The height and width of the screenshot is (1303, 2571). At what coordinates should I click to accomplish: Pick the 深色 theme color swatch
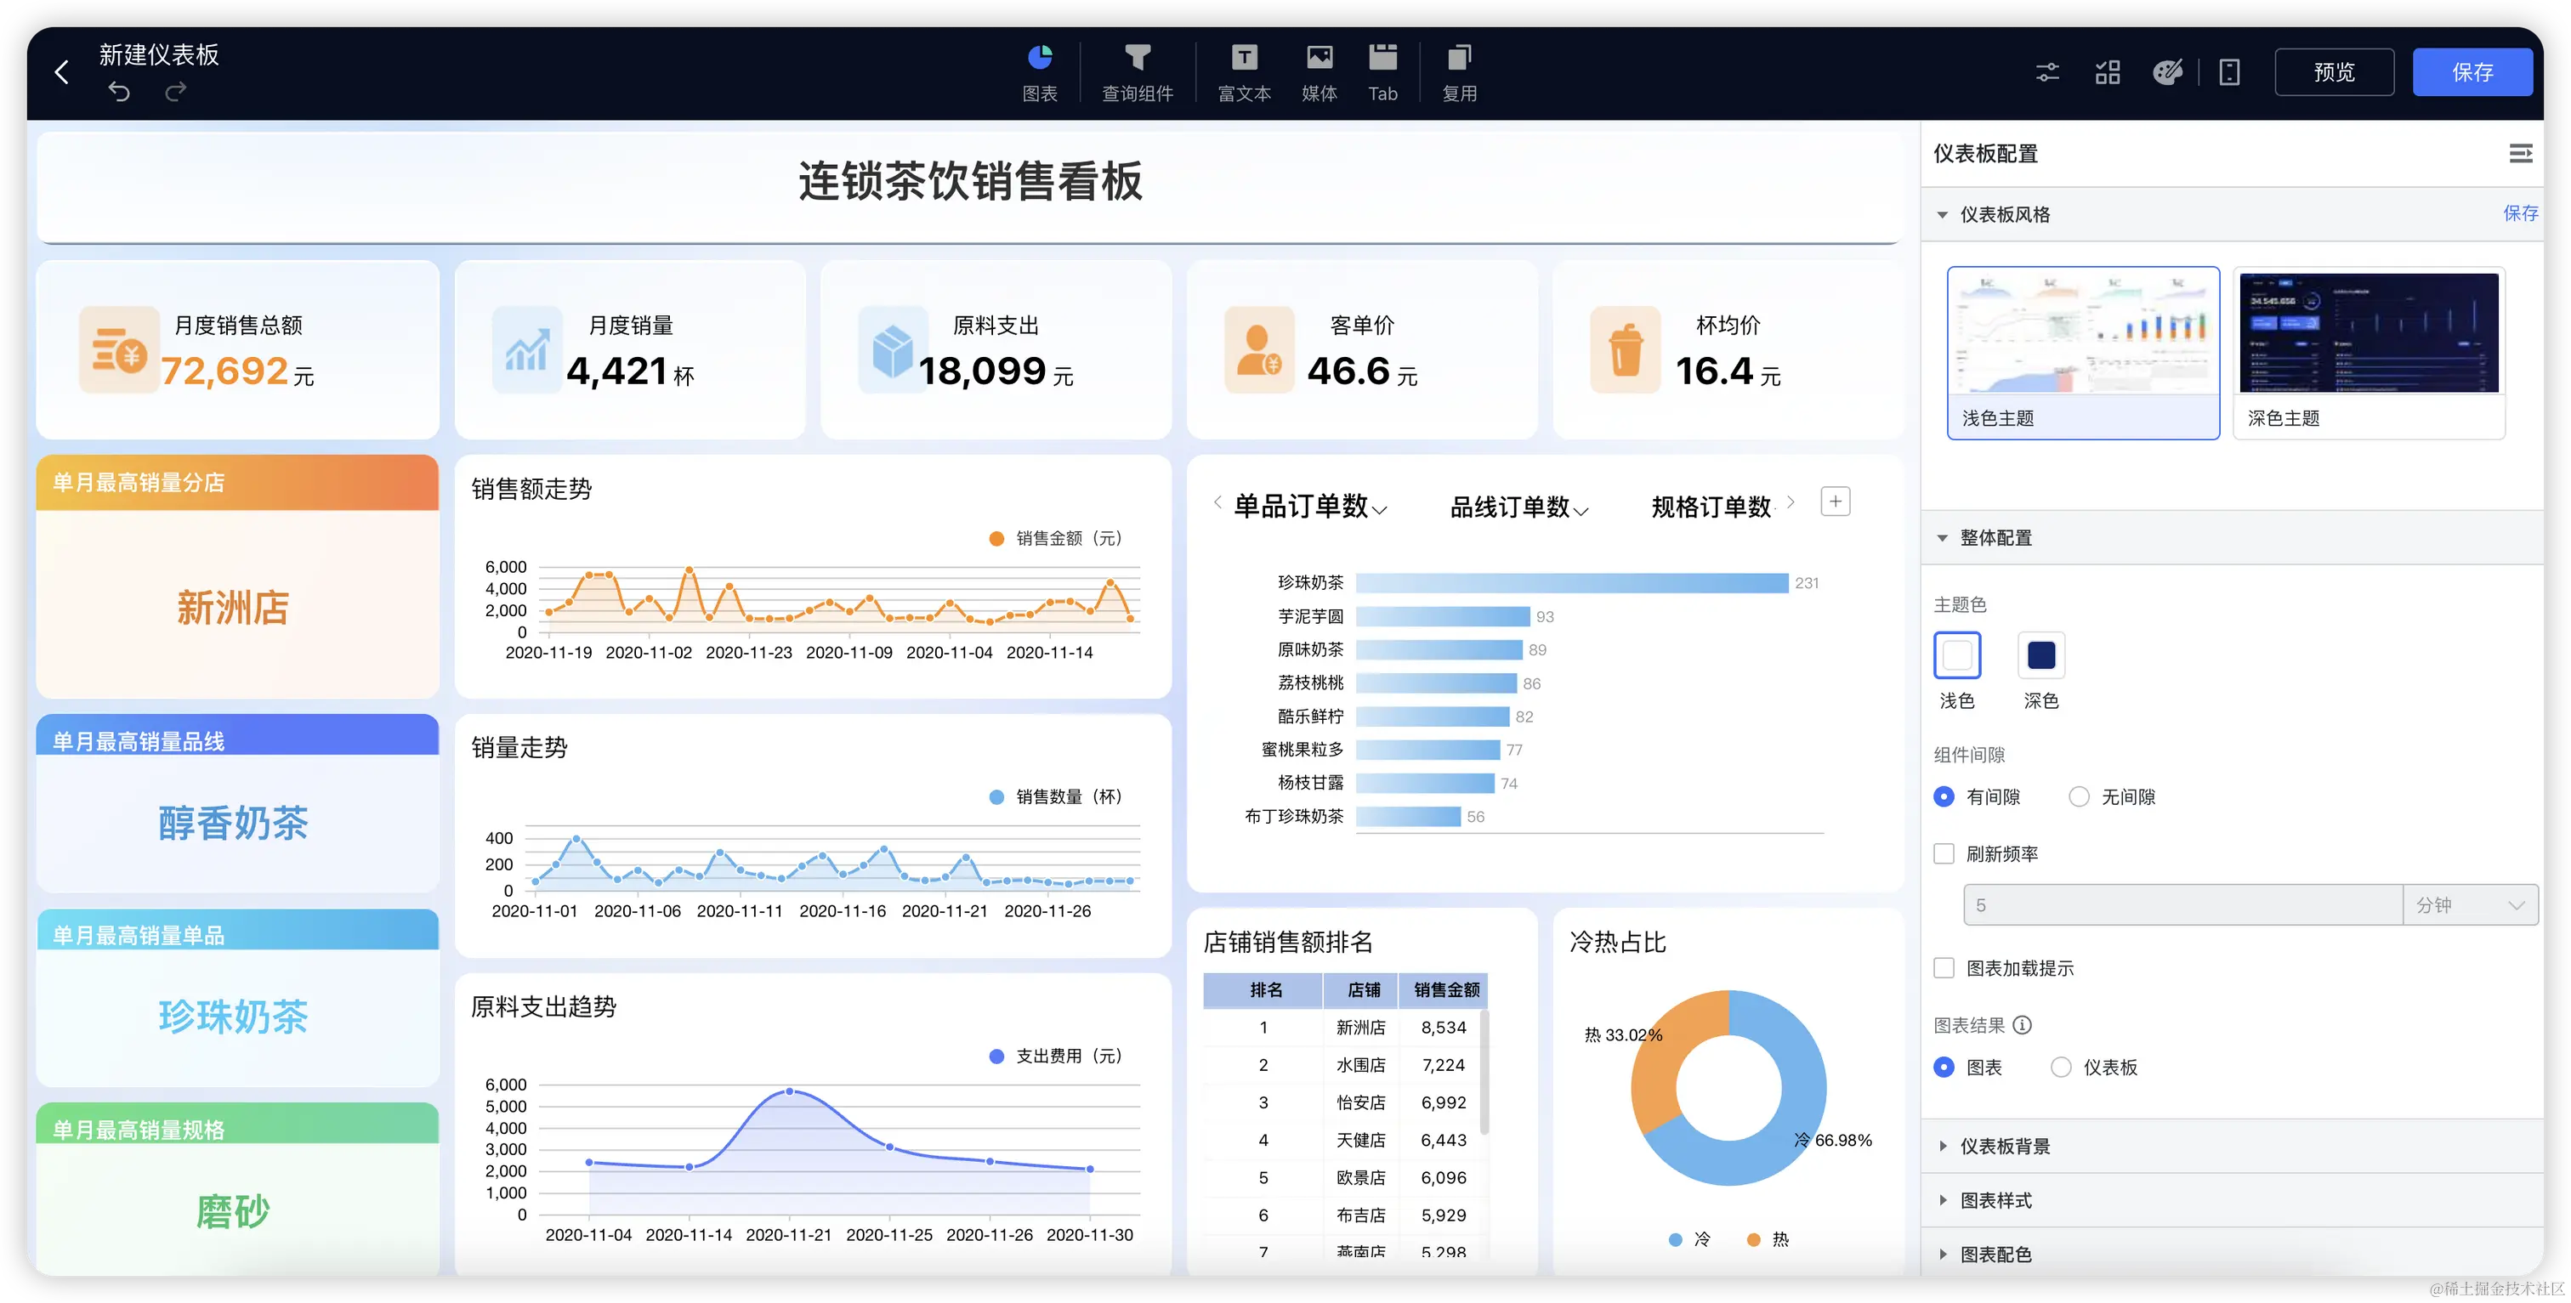tap(2041, 656)
